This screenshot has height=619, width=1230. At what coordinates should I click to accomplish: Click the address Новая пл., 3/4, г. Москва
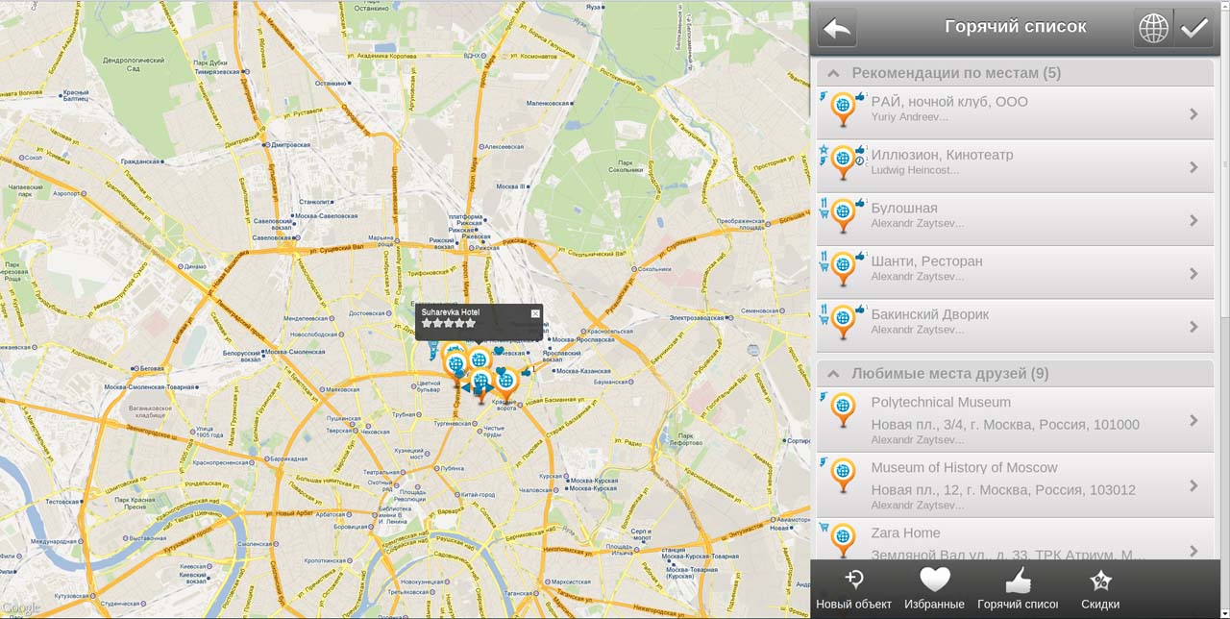click(1005, 425)
